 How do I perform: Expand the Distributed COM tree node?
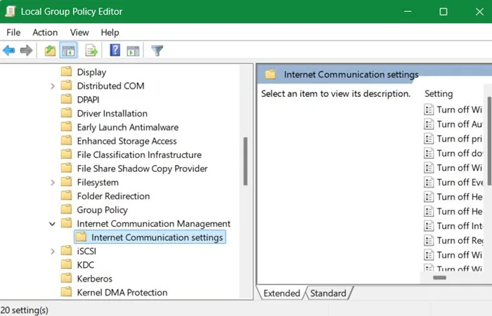pos(53,86)
